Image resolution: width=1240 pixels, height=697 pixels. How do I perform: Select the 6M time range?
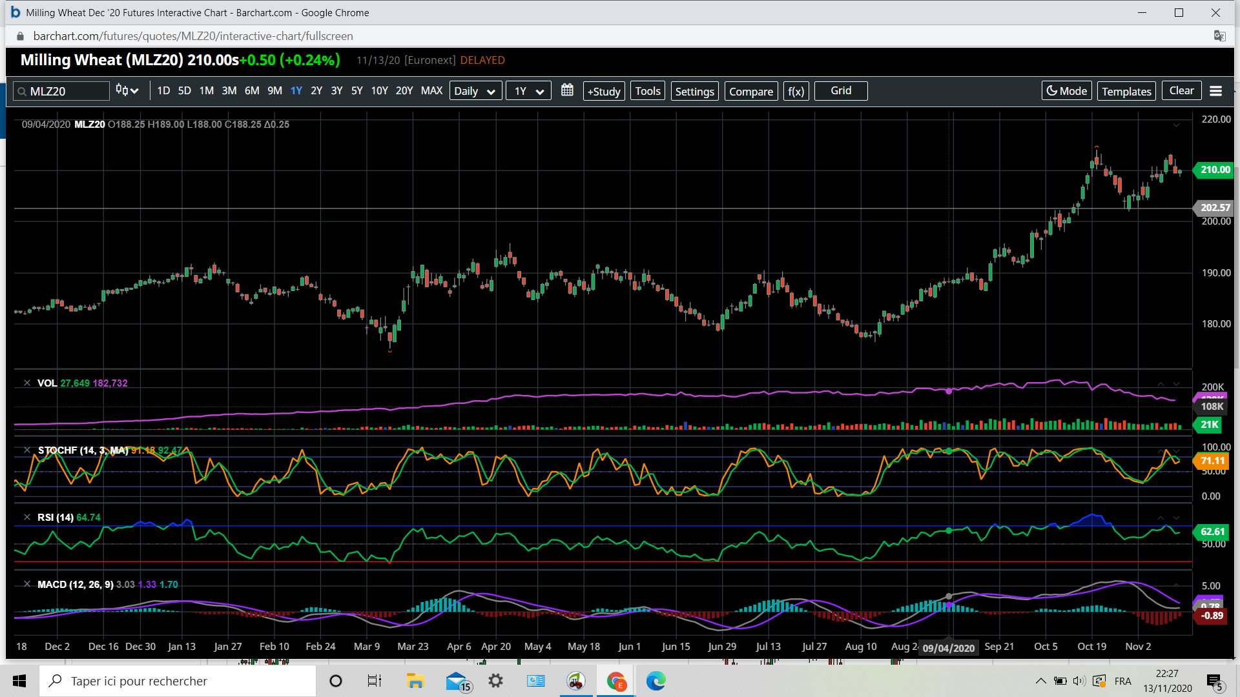(252, 91)
